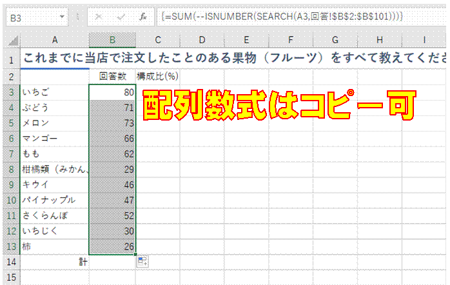Select the いちご cell
This screenshot has width=450, height=285.
pyautogui.click(x=55, y=92)
